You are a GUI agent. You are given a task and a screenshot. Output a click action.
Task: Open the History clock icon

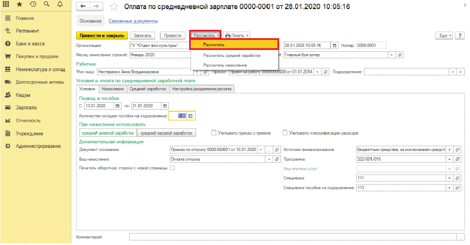33,5
